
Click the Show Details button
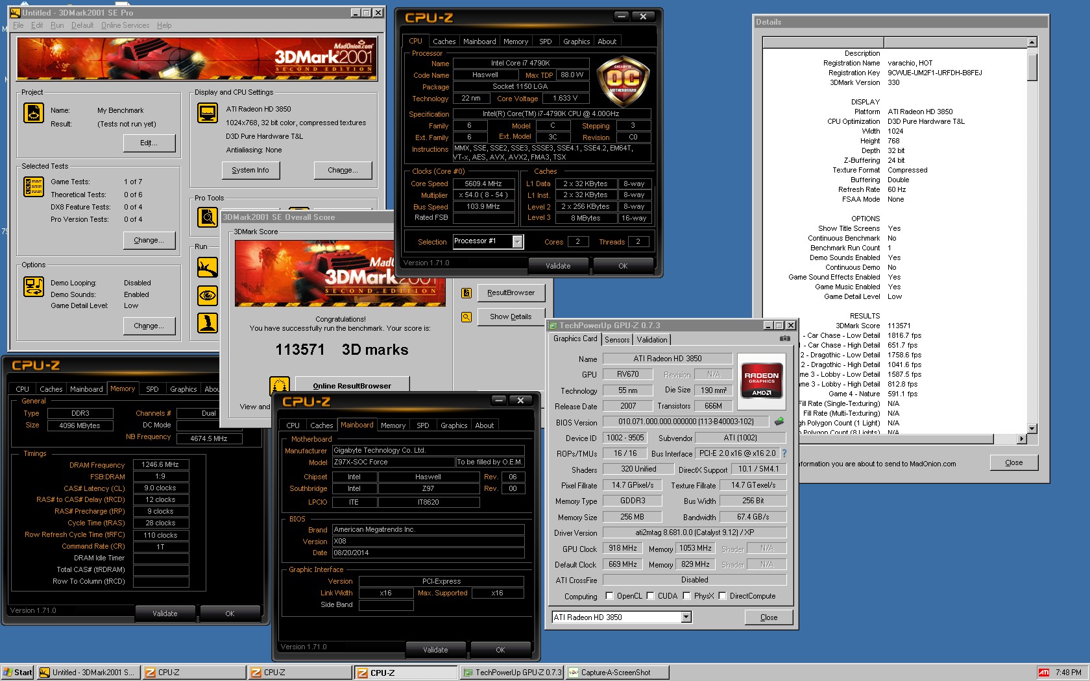click(x=511, y=317)
